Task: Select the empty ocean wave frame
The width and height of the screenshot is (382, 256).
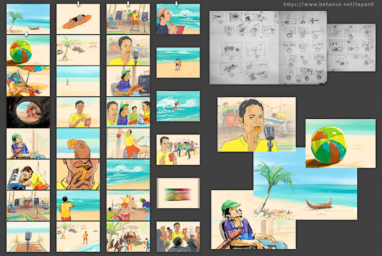Action: (x=129, y=175)
